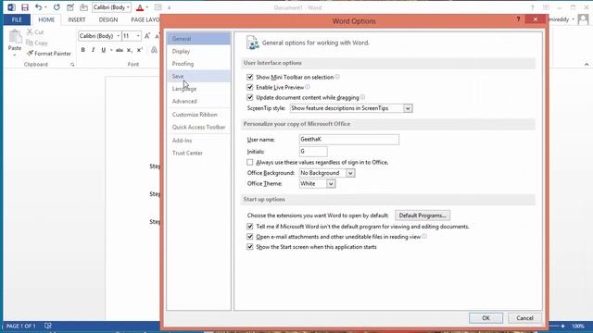Select the Save category in Word Options
This screenshot has width=593, height=333.
(x=198, y=76)
